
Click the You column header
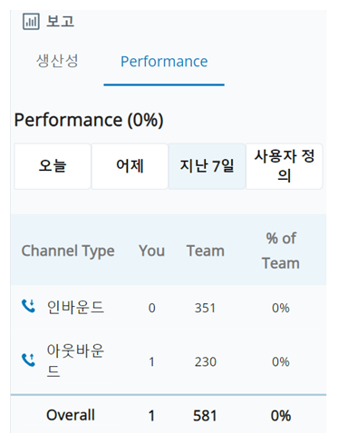pyautogui.click(x=151, y=251)
